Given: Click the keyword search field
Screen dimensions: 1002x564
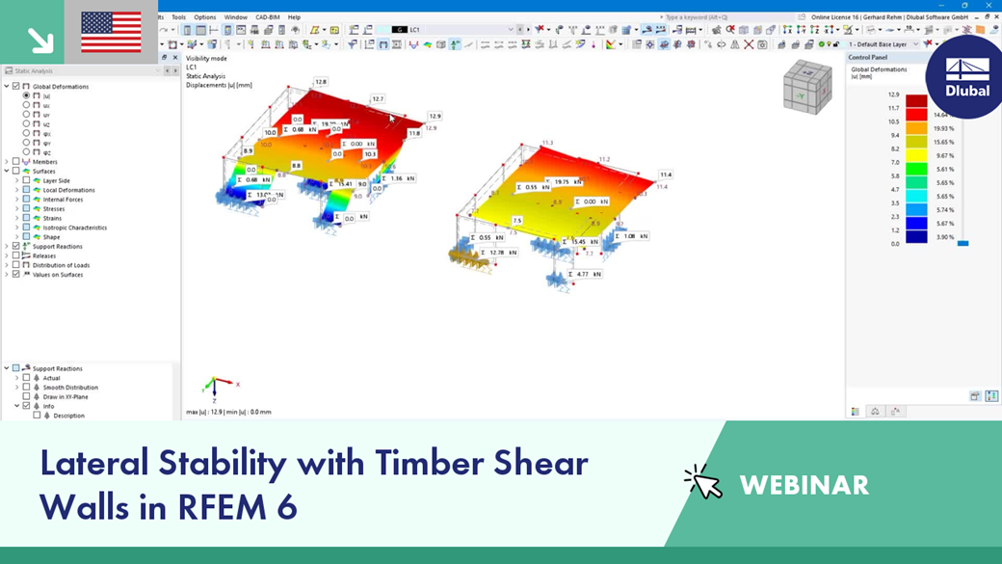Looking at the screenshot, I should [x=727, y=17].
